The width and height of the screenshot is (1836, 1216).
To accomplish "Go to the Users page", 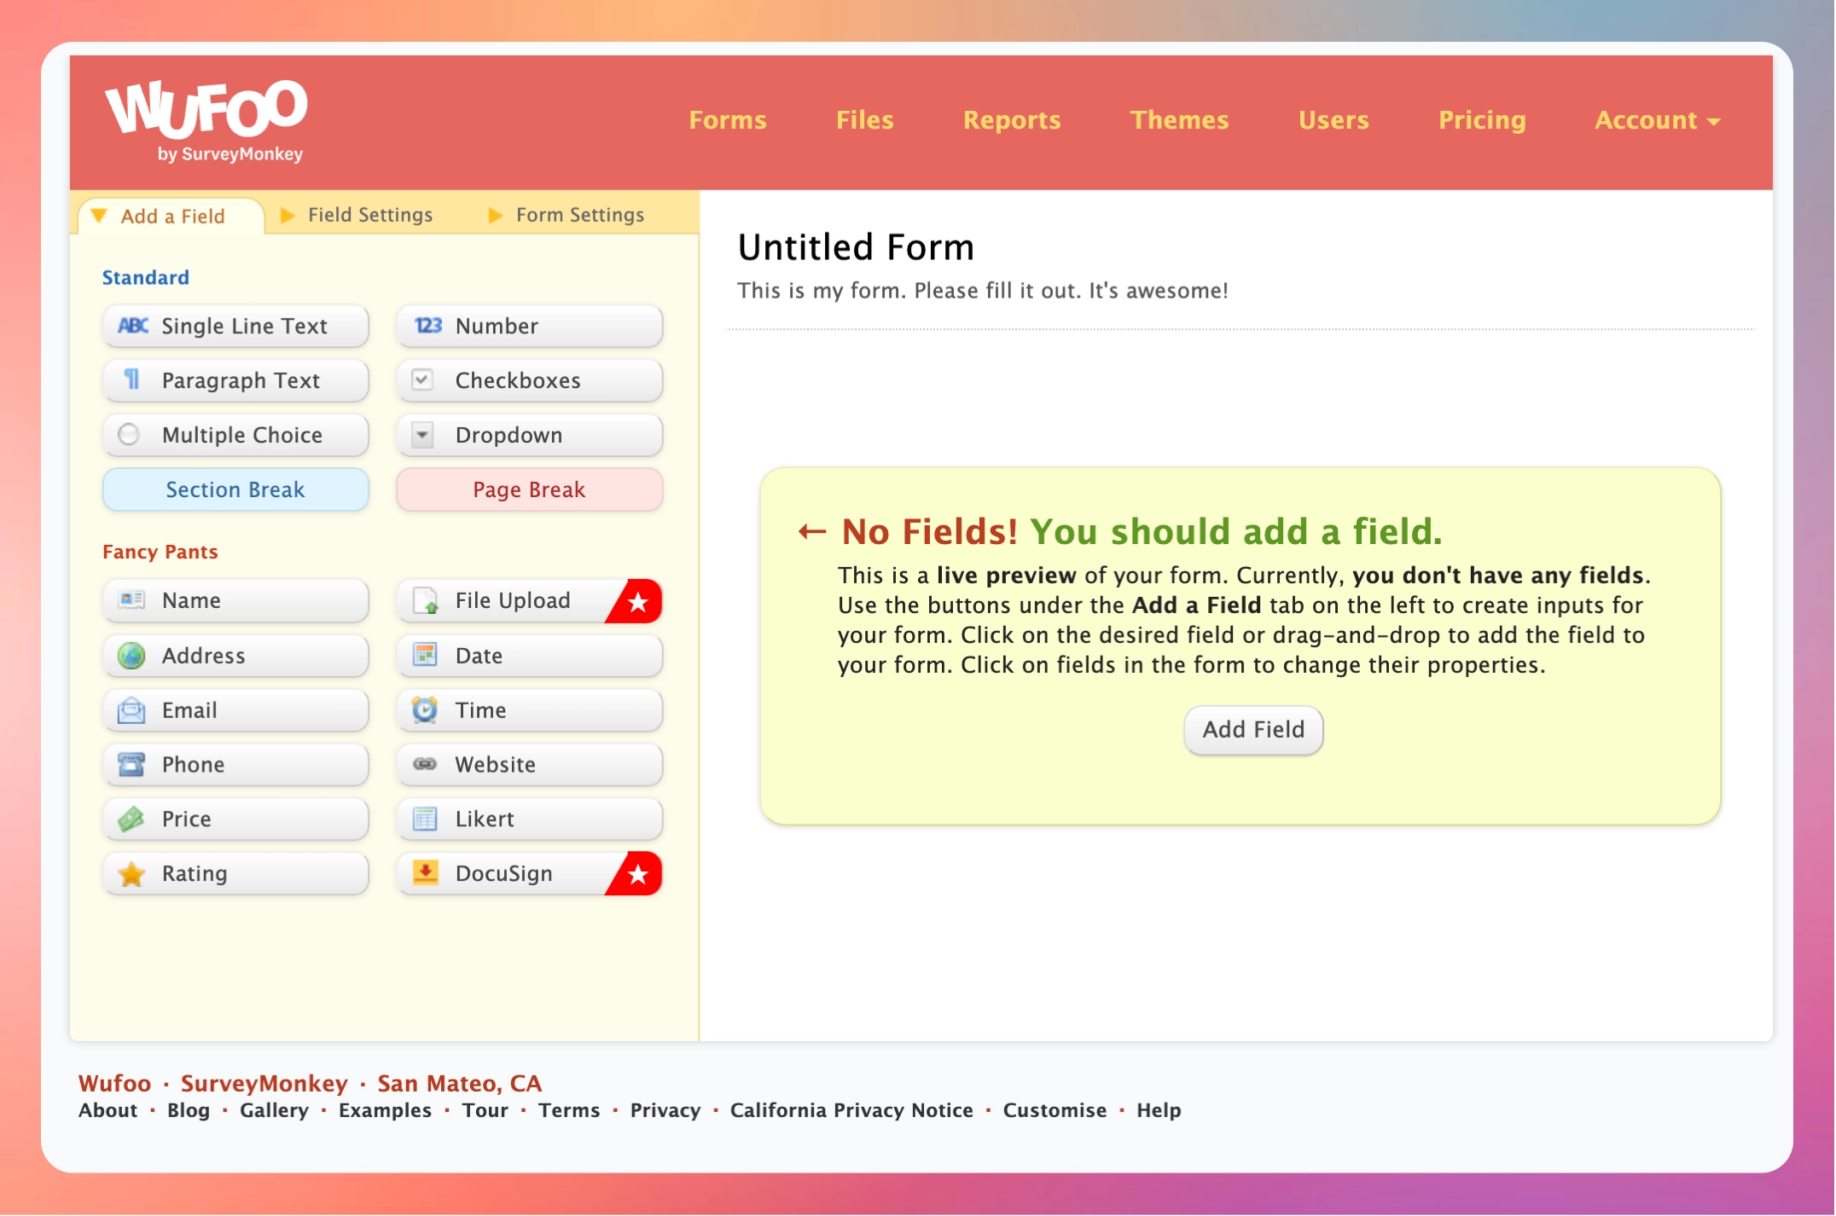I will pyautogui.click(x=1333, y=120).
